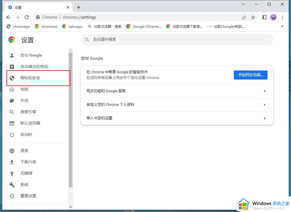Select 自动填充和密码 in the sidebar
Image resolution: width=291 pixels, height=212 pixels.
35,67
